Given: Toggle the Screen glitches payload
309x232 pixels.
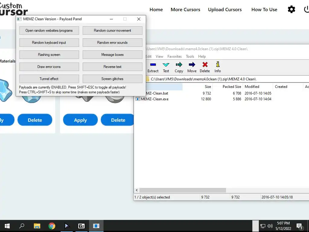Looking at the screenshot, I should 113,79.
